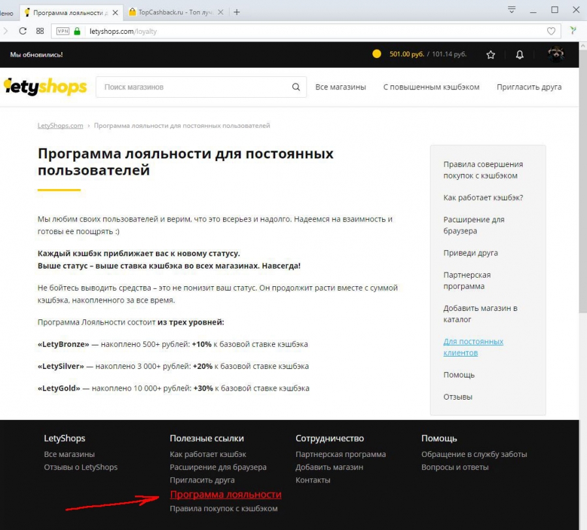The image size is (587, 530).
Task: Open С повышенным кэшбэком menu item
Action: [x=431, y=87]
